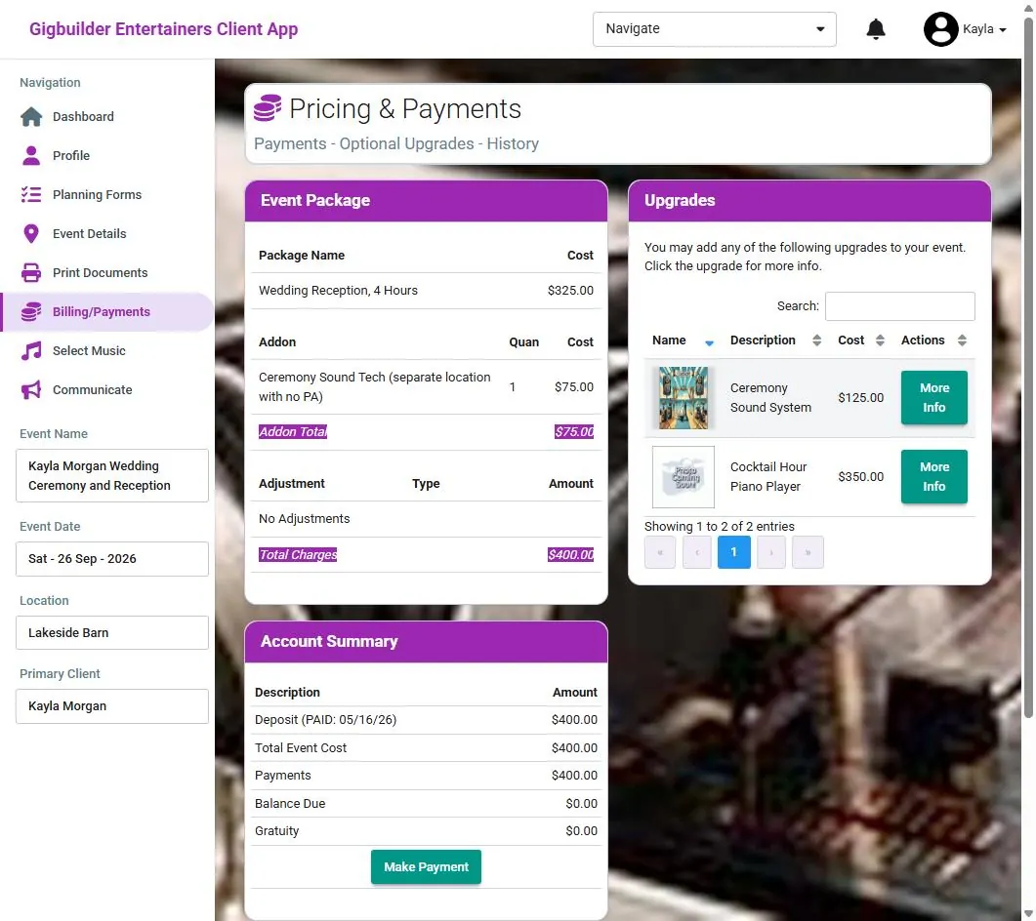Click the Print Documents printer icon

tap(31, 272)
